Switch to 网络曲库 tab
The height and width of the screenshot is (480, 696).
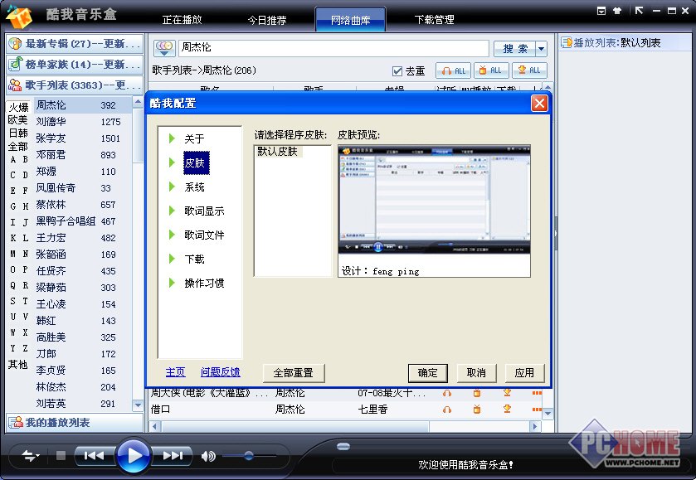click(351, 20)
